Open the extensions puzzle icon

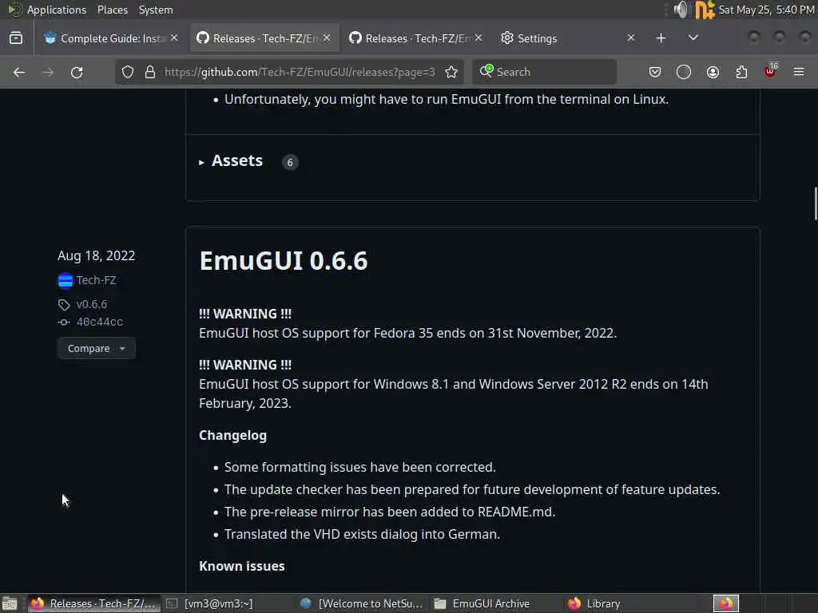point(741,72)
